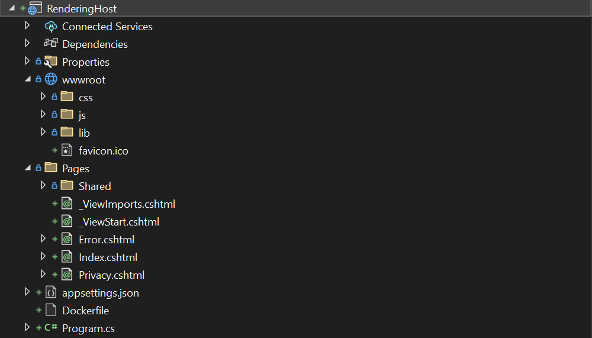Image resolution: width=592 pixels, height=338 pixels.
Task: Collapse the RenderingHost project node
Action: point(12,9)
